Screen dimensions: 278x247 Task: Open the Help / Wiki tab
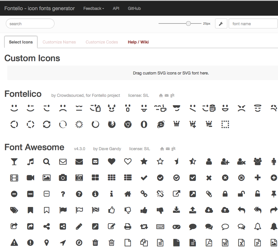click(x=138, y=42)
